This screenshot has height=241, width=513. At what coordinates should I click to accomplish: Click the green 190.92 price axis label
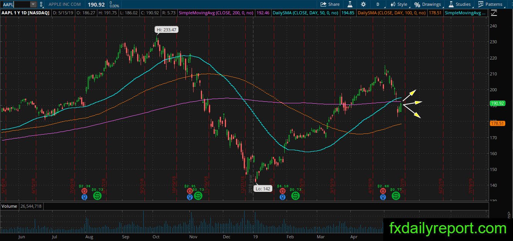(x=497, y=104)
